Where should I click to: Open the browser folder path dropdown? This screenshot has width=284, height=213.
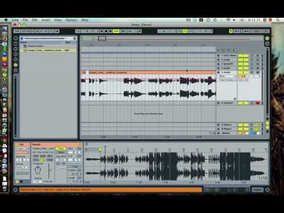46,38
